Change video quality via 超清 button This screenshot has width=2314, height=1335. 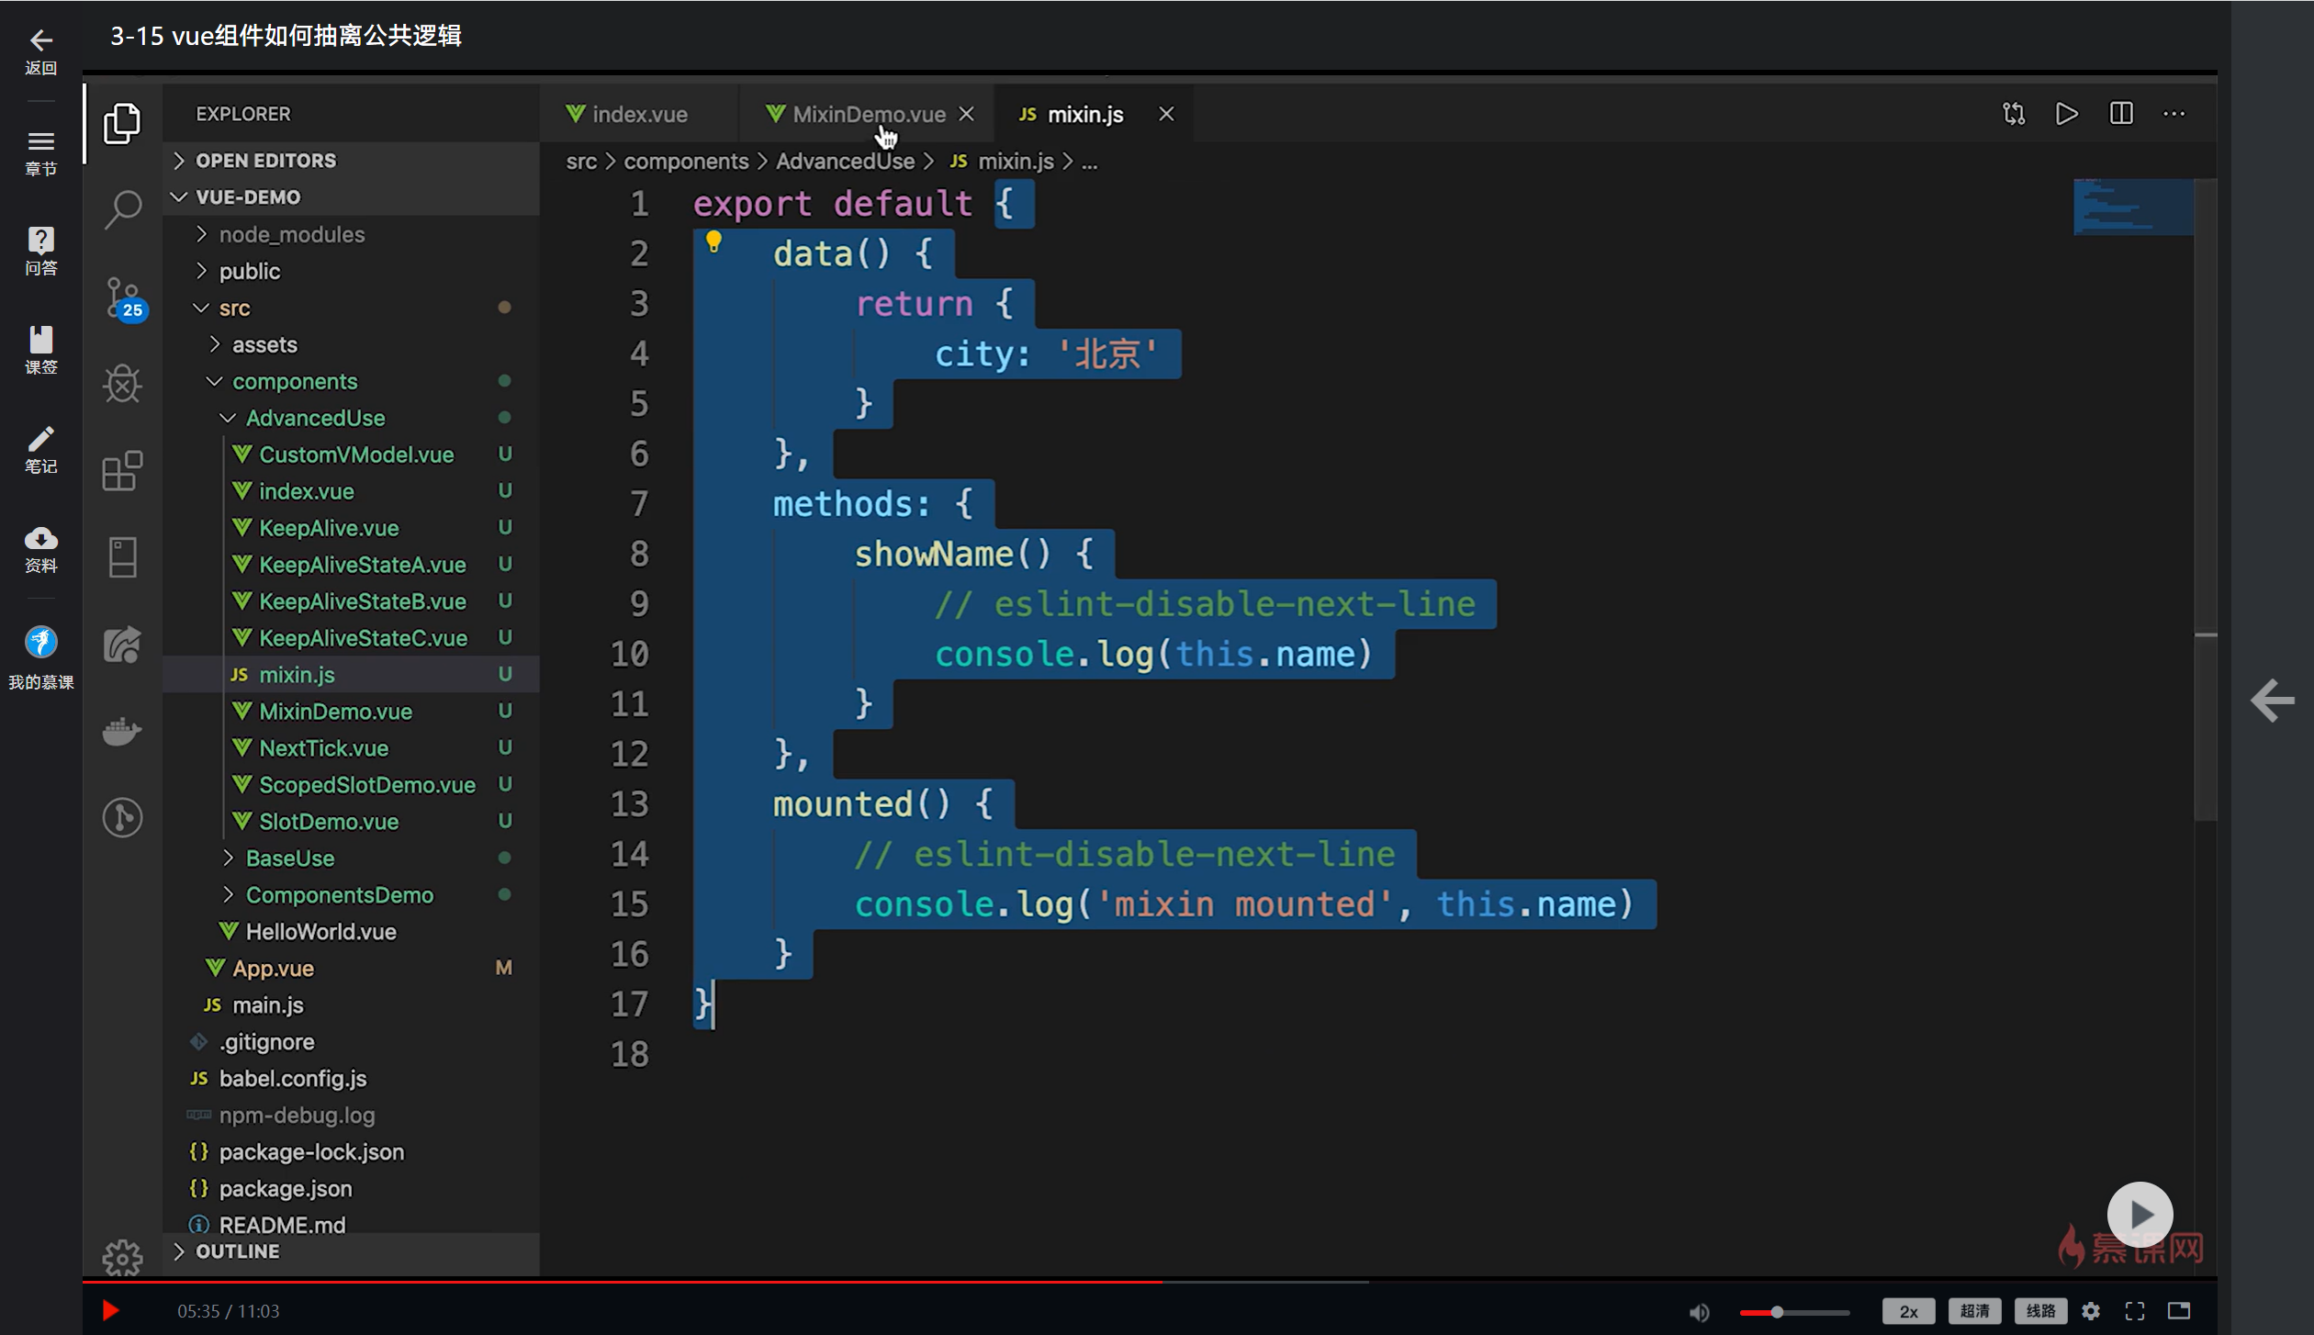coord(1974,1311)
